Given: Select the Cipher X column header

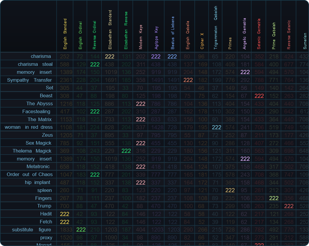Looking at the screenshot, I should pos(202,41).
